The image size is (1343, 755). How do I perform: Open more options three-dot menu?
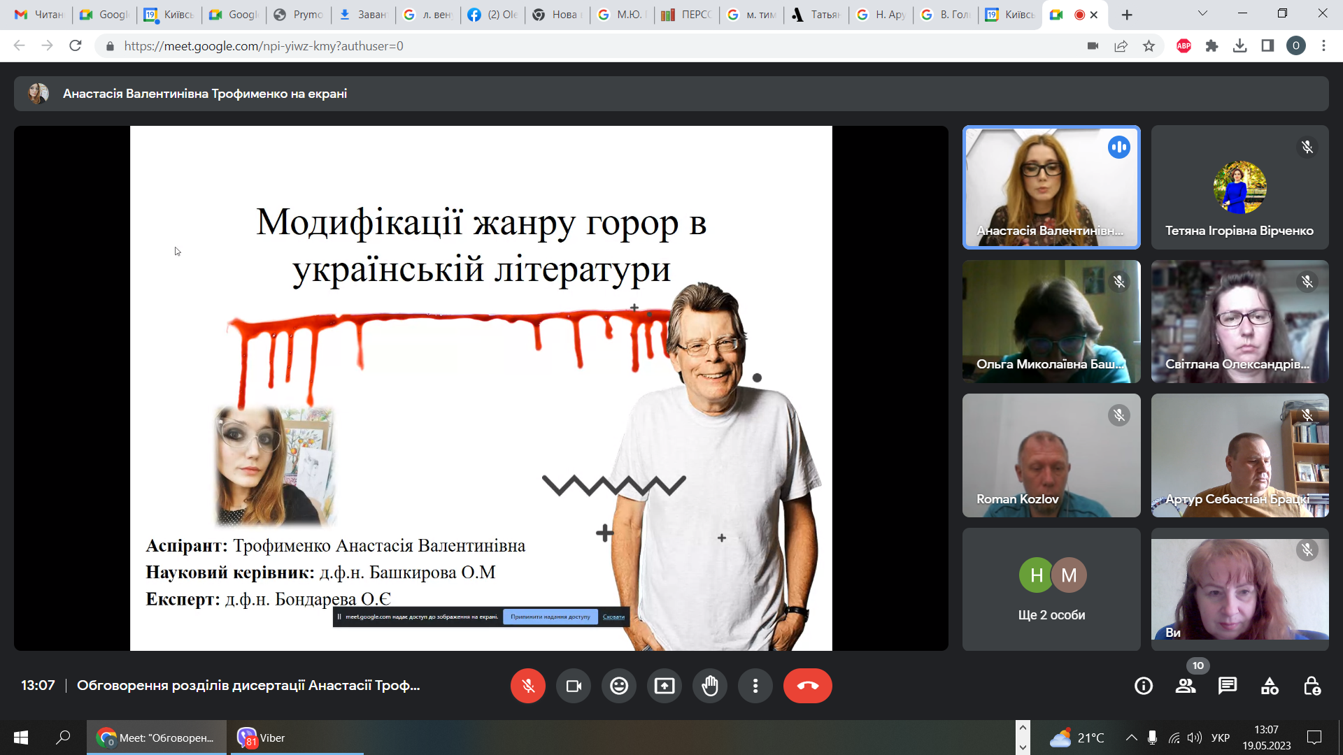pos(755,686)
